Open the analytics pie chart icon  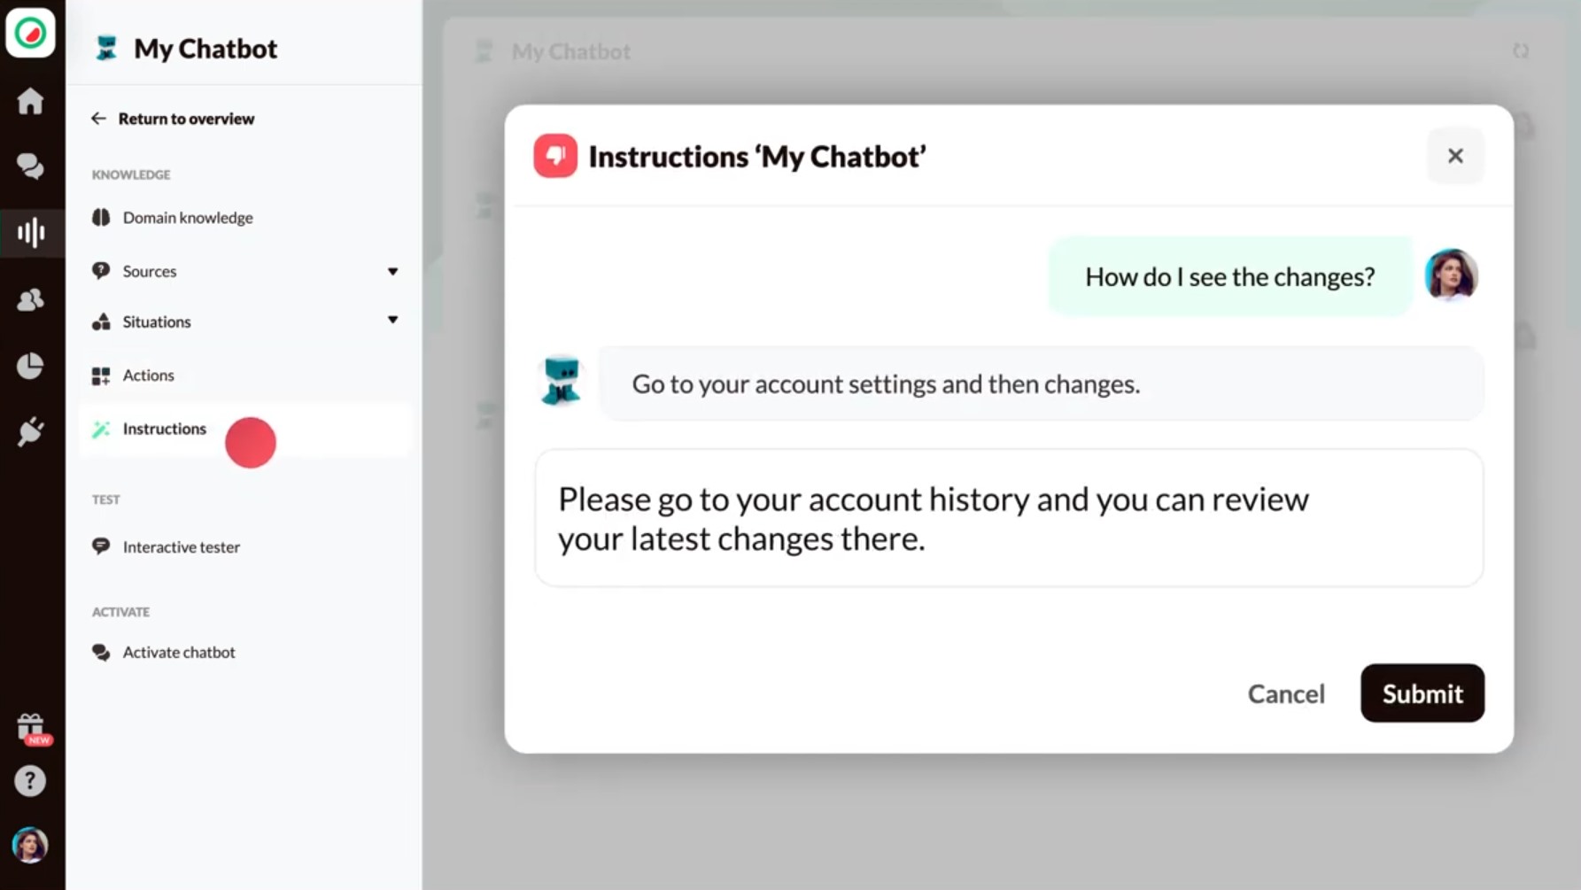pyautogui.click(x=30, y=366)
